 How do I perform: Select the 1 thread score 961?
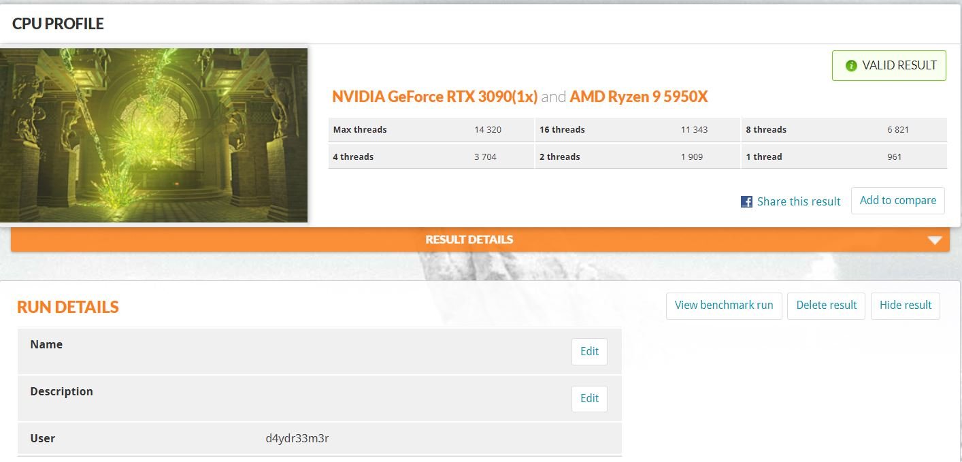point(895,157)
